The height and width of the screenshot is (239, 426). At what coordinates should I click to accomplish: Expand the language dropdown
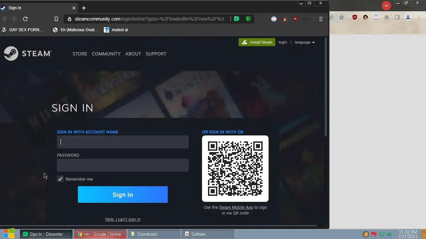tap(305, 42)
